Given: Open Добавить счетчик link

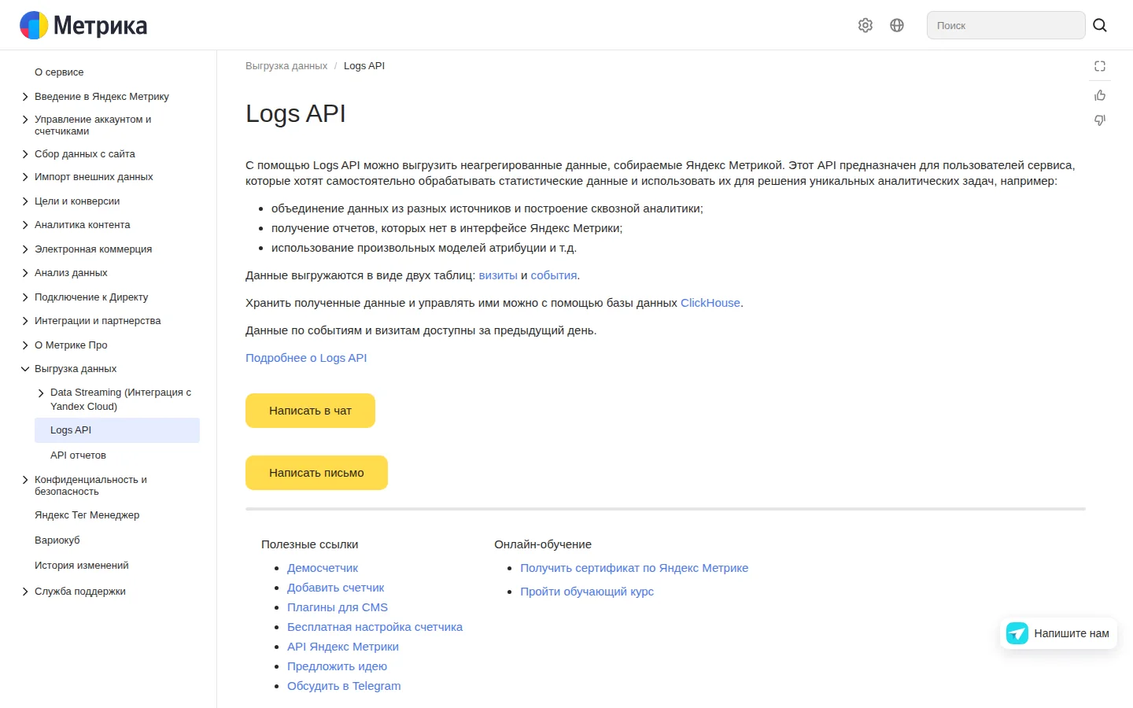Looking at the screenshot, I should point(335,588).
